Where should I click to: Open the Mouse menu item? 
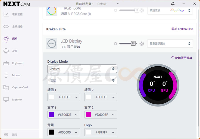pos(16,75)
